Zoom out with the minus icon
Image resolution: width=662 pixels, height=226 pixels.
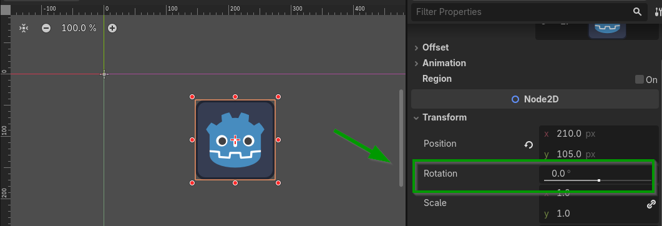point(46,28)
